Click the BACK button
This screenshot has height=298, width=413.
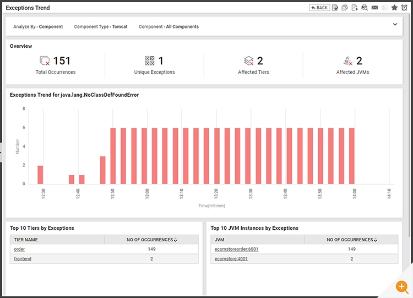tap(319, 8)
